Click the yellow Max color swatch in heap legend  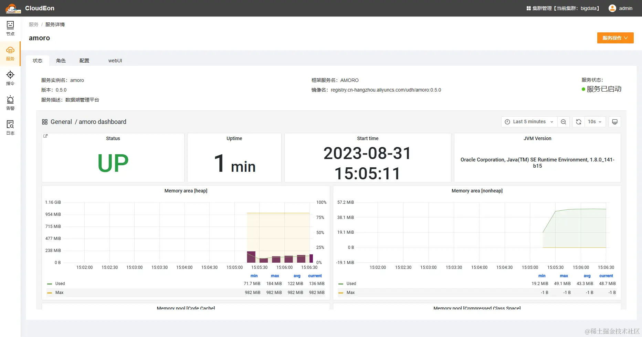point(50,293)
